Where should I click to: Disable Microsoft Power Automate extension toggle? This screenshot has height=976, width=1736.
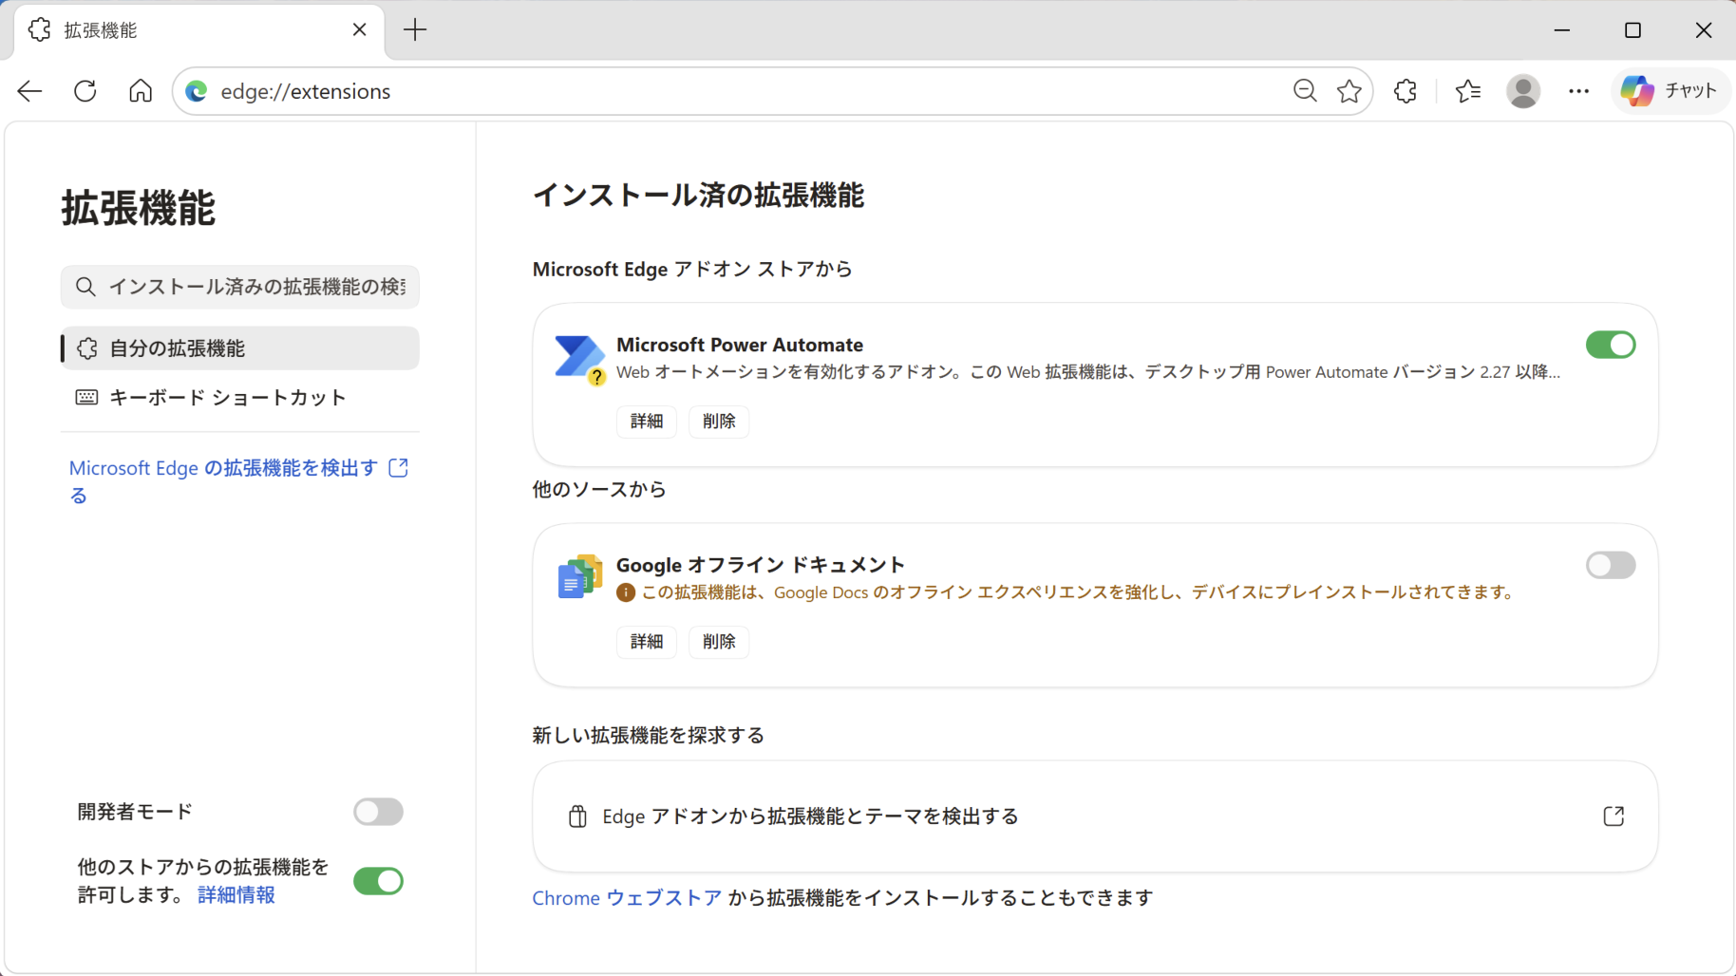pyautogui.click(x=1611, y=345)
